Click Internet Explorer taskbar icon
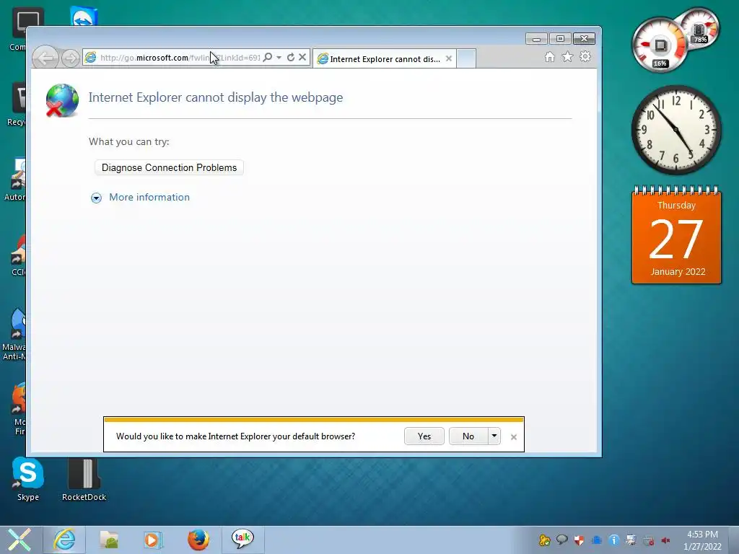Viewport: 739px width, 554px height. (x=64, y=540)
